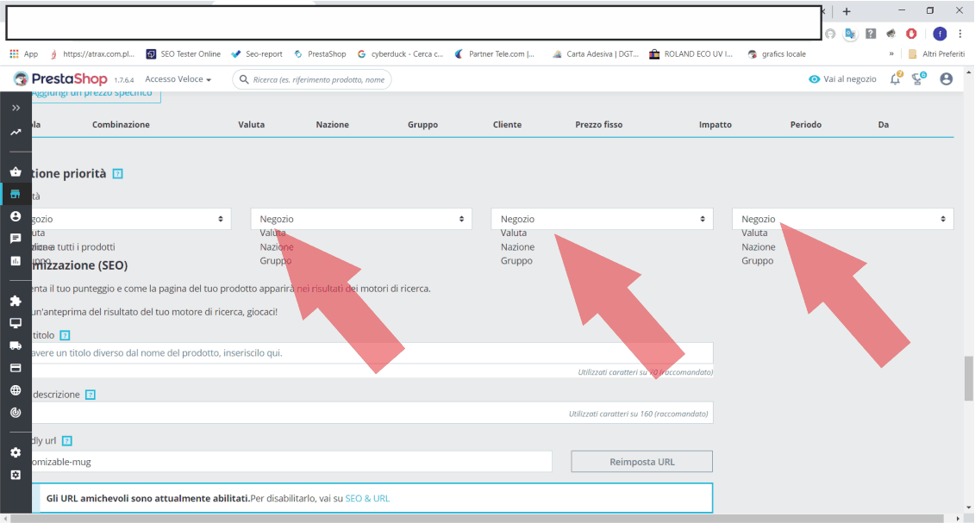The image size is (975, 523).
Task: Open Statistics bar chart sidebar icon
Action: (16, 261)
